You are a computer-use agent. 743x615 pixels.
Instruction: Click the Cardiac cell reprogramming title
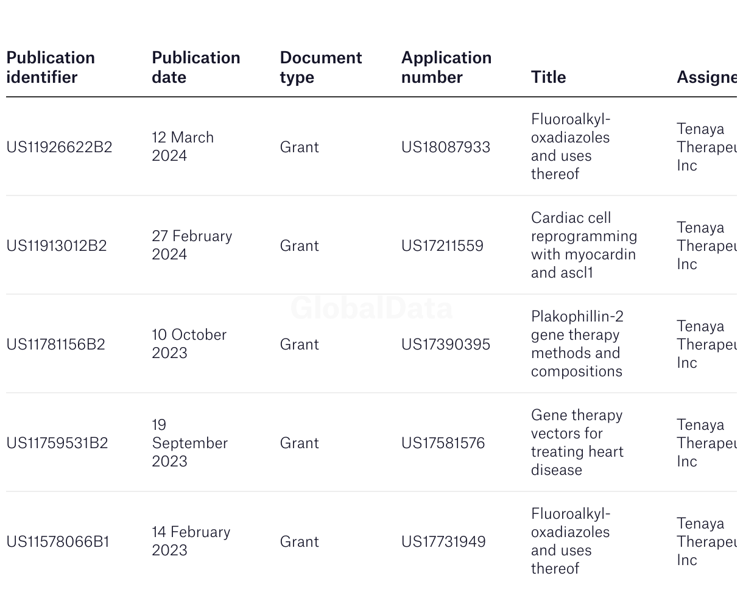point(584,245)
